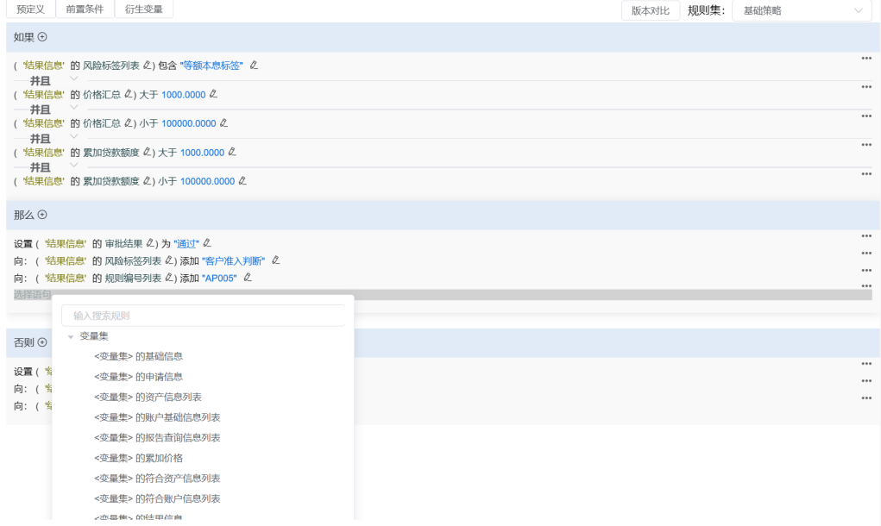Select <变量集> 的申请信息 from the list
This screenshot has width=881, height=526.
point(138,377)
